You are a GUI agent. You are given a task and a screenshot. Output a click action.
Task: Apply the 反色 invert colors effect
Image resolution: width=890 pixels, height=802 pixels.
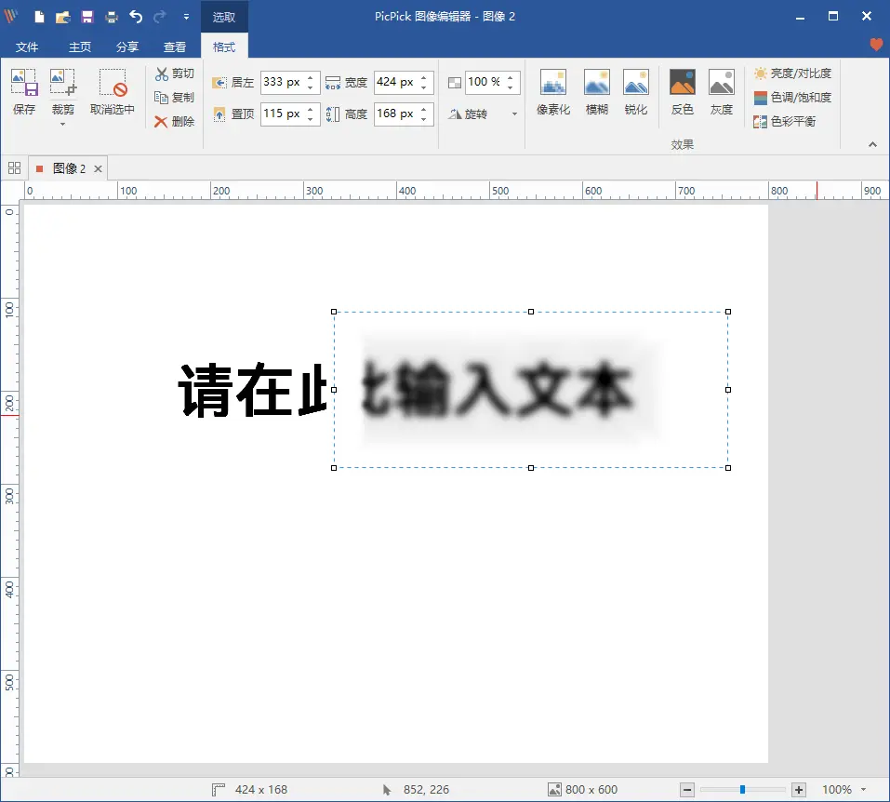(x=683, y=92)
